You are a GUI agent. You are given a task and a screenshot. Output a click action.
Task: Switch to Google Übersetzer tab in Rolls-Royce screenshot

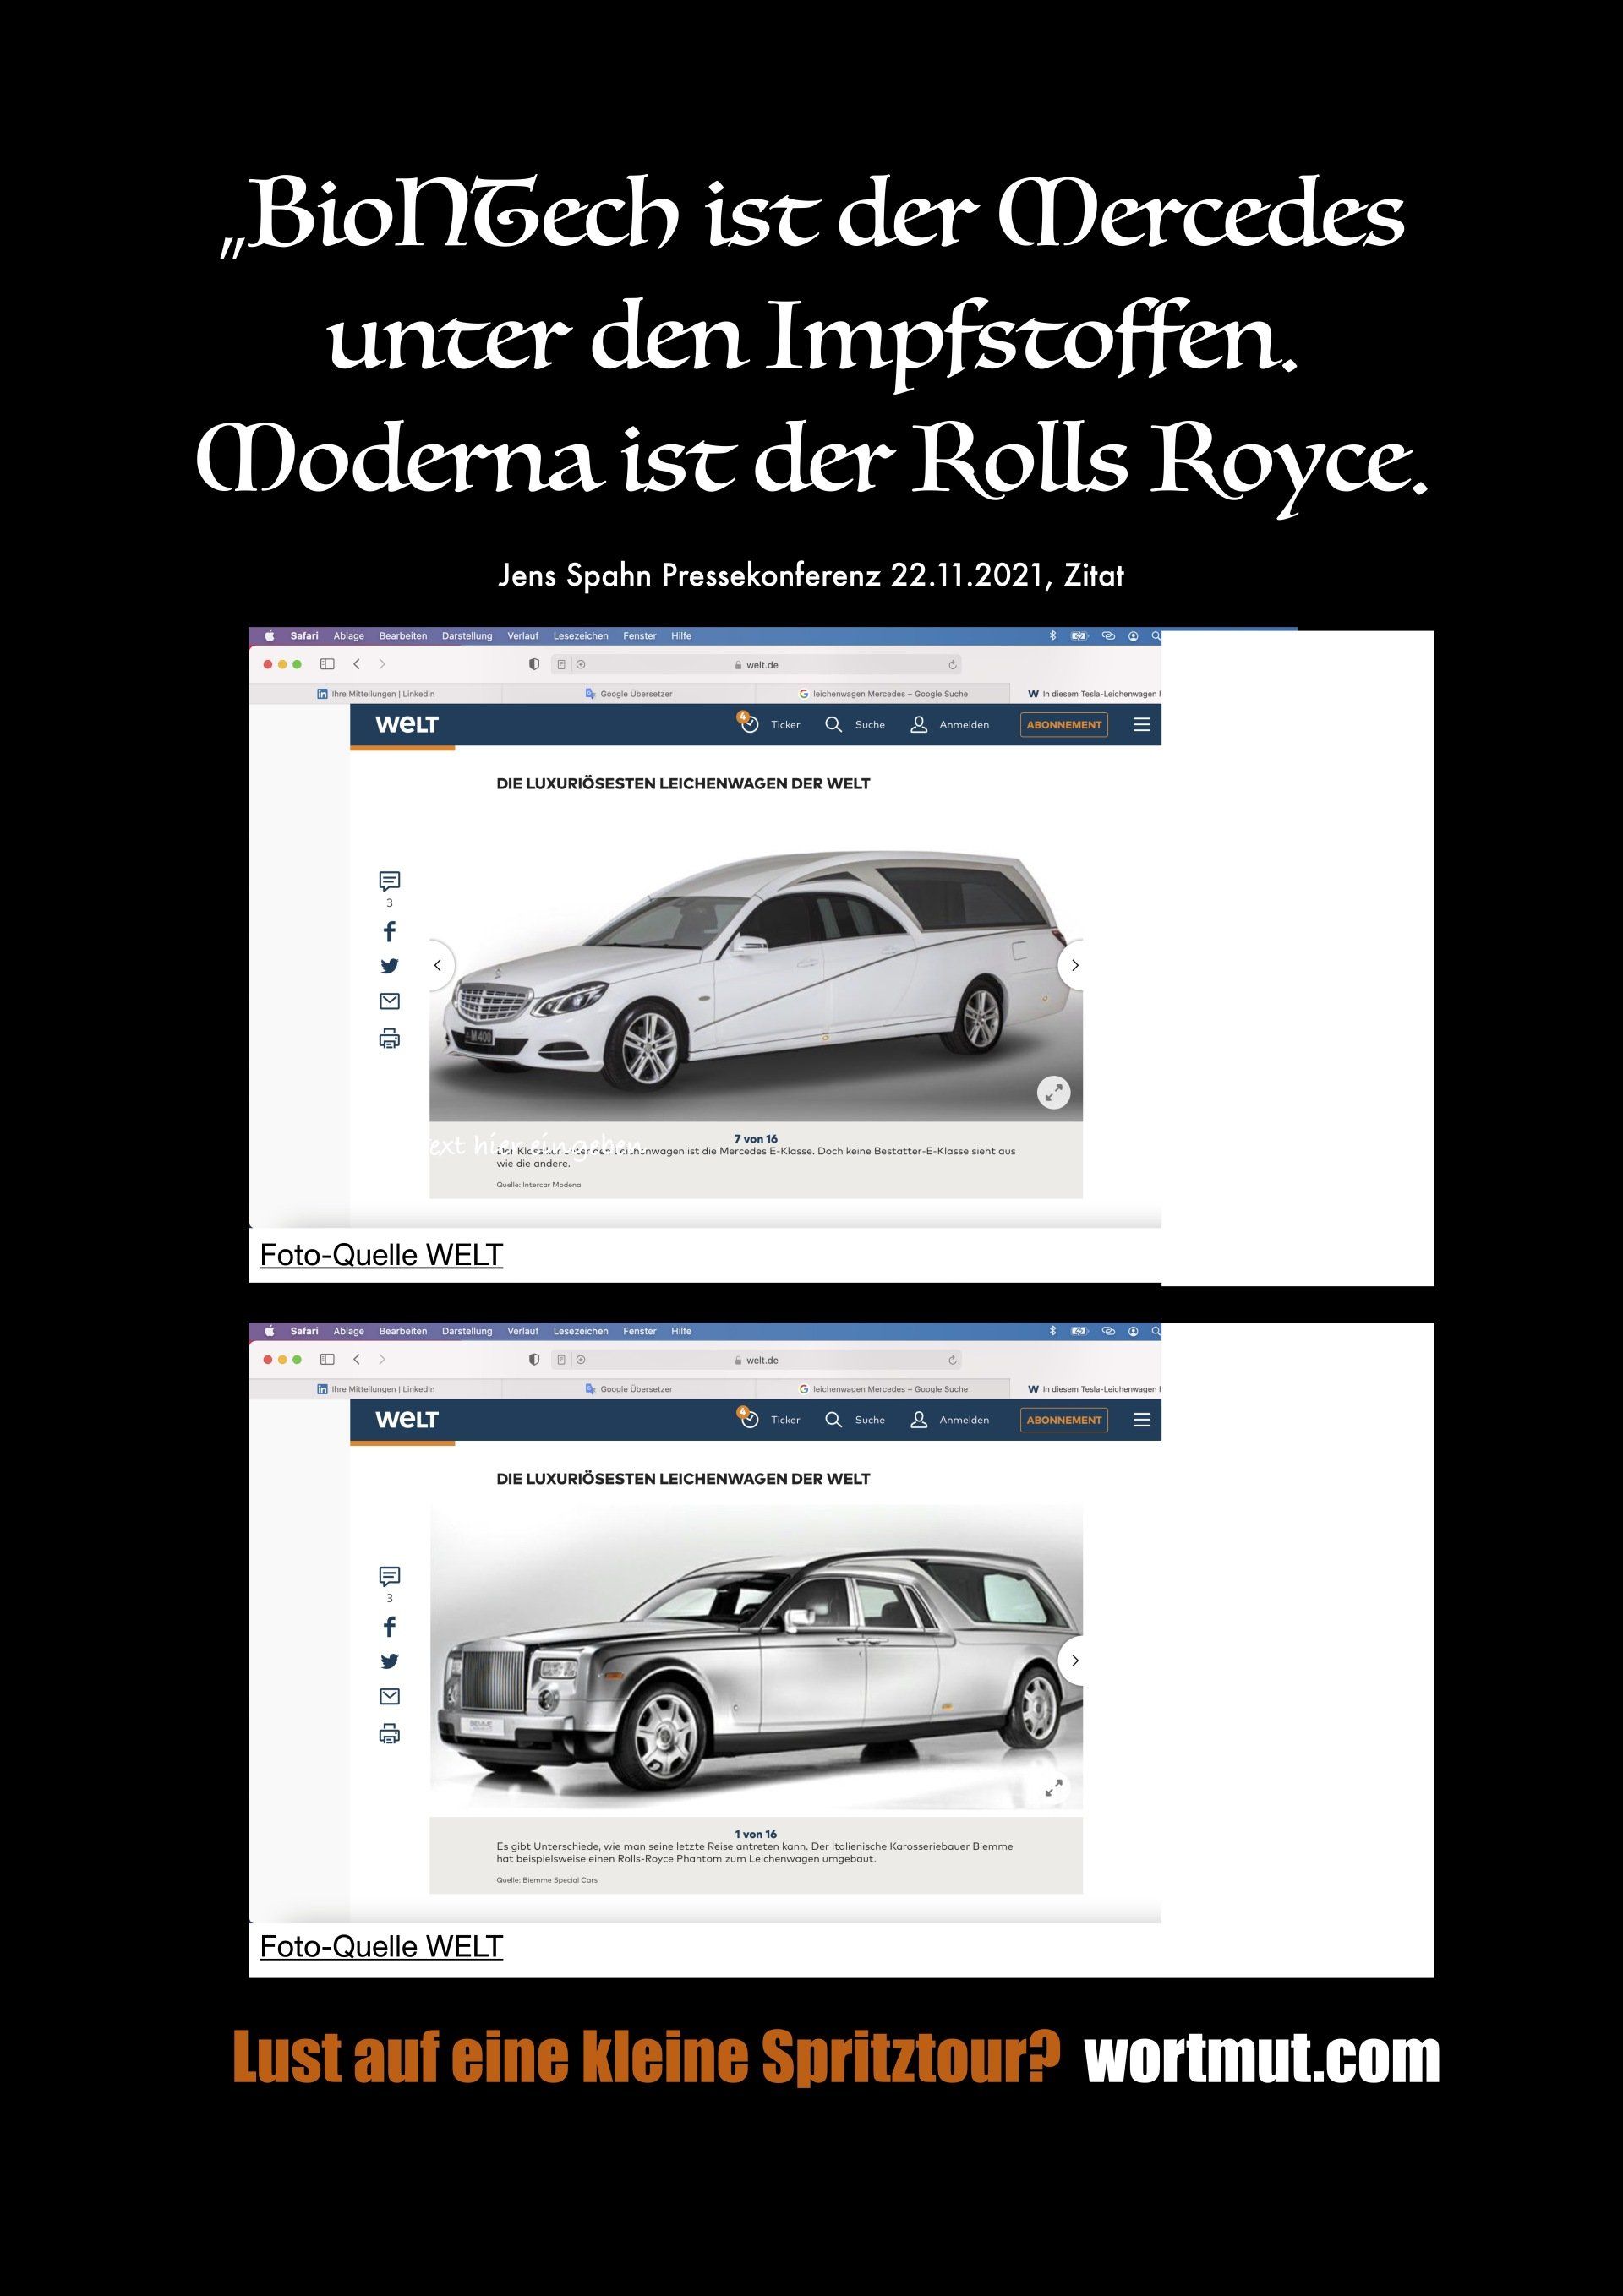click(x=628, y=1388)
